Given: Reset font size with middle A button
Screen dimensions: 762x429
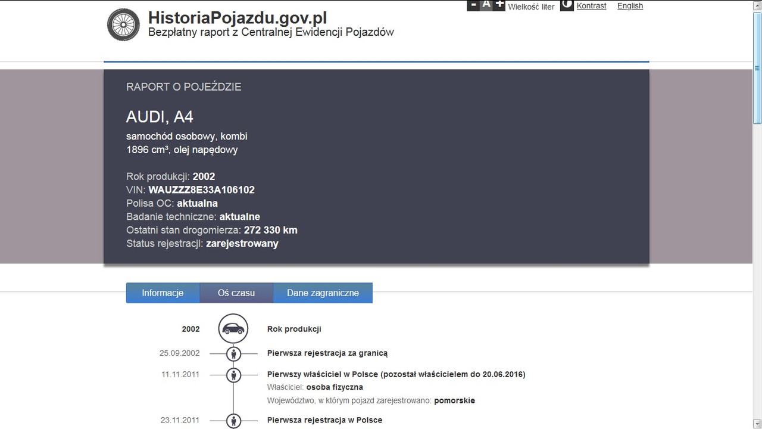Looking at the screenshot, I should coord(486,5).
